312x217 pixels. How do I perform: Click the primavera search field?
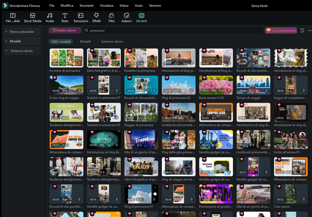[x=174, y=31]
